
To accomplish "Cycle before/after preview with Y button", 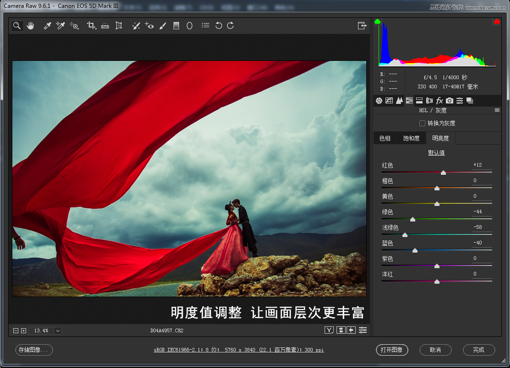I will (329, 330).
